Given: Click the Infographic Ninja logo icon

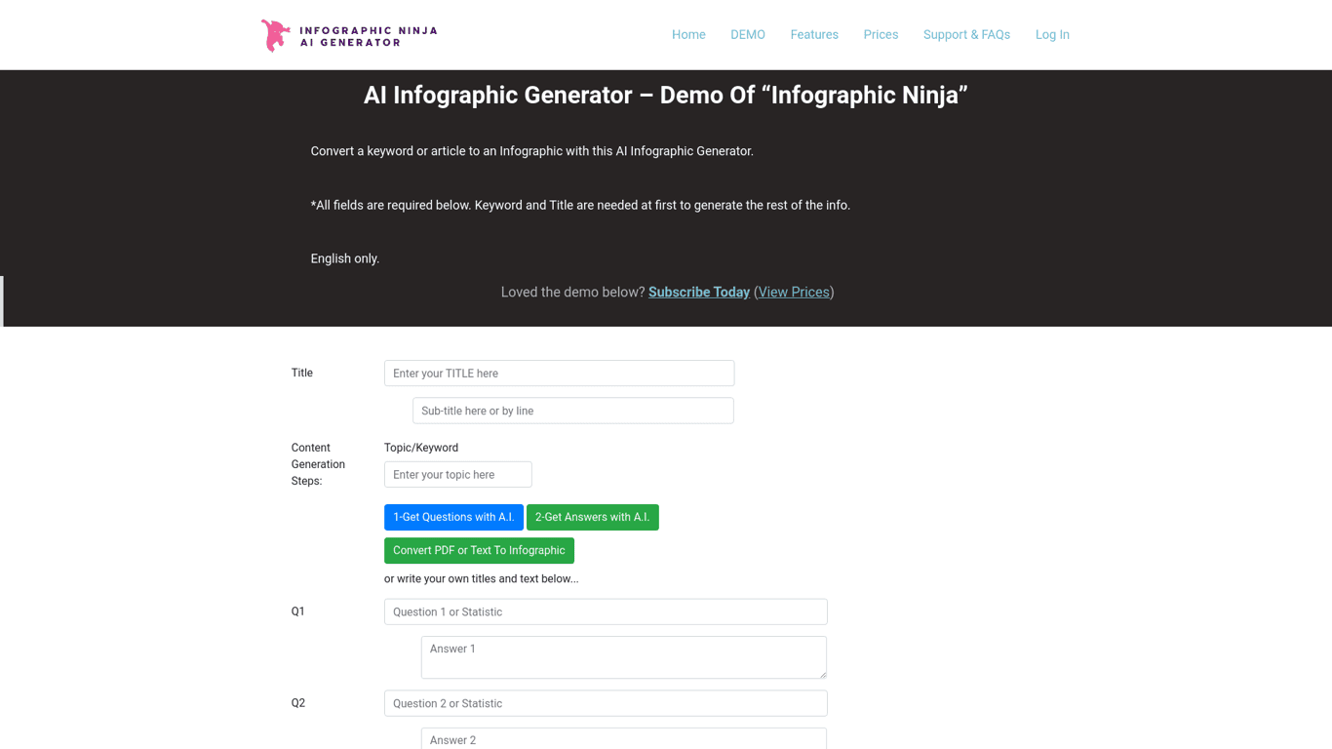Looking at the screenshot, I should (276, 35).
